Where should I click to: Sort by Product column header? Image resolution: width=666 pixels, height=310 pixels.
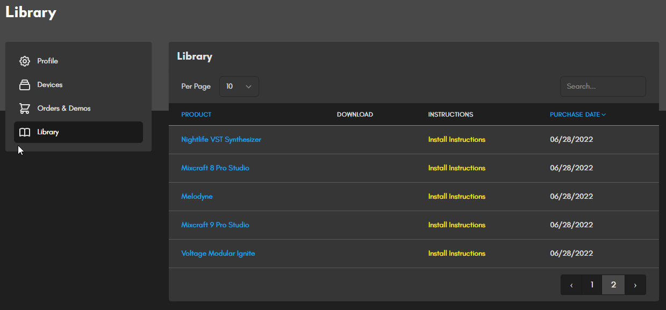[x=196, y=114]
